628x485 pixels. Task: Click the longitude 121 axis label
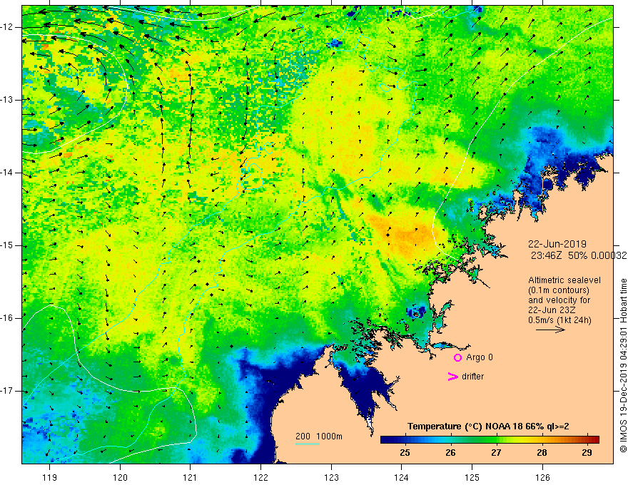pyautogui.click(x=191, y=477)
